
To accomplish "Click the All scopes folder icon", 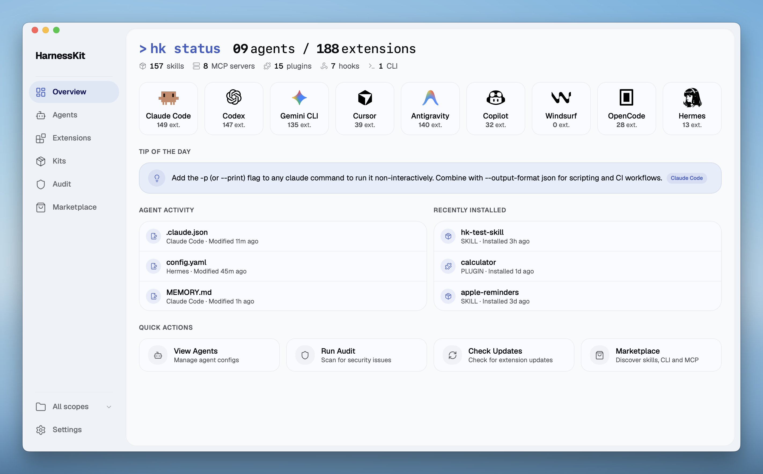I will [41, 407].
